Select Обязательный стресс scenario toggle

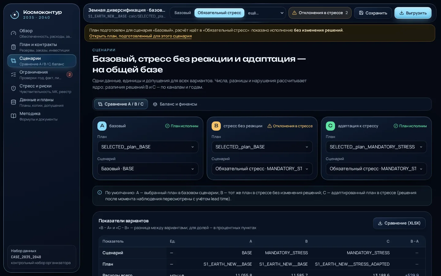point(219,13)
